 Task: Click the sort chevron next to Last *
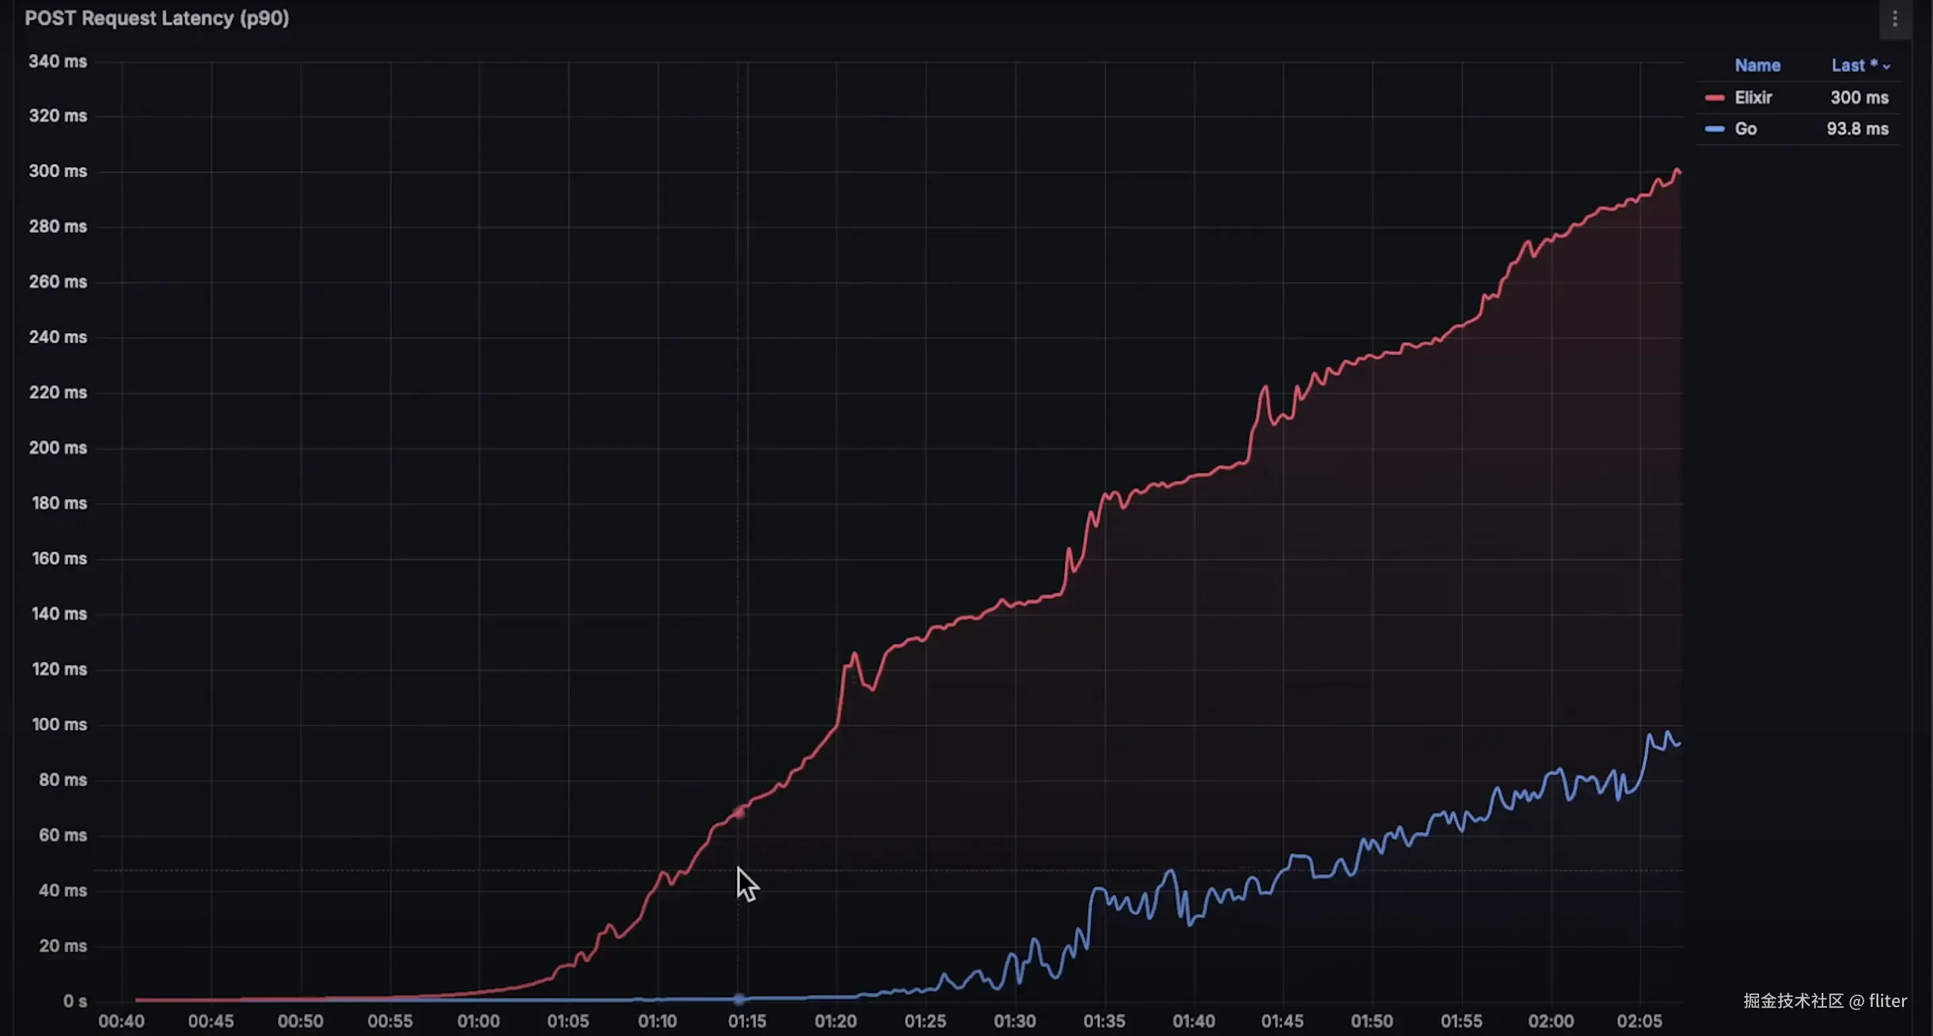tap(1886, 67)
